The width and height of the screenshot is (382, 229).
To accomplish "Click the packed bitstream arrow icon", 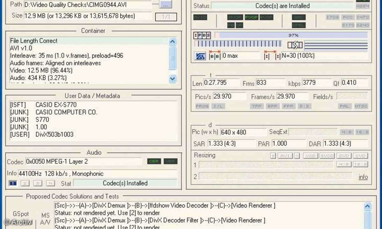I will [295, 45].
